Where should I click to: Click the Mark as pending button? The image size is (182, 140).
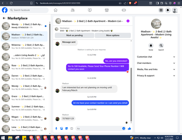(x=75, y=35)
